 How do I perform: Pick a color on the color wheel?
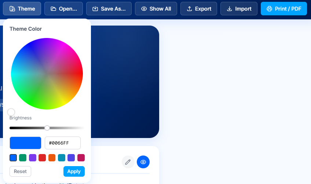coord(47,74)
